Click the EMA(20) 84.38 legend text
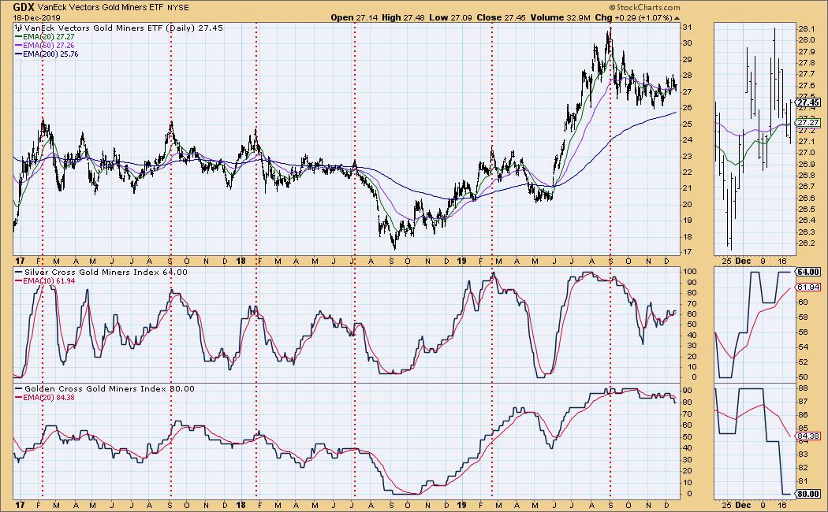 click(x=49, y=398)
